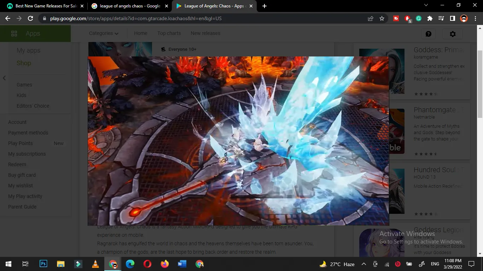Open Opera browser from the taskbar

tap(147, 264)
